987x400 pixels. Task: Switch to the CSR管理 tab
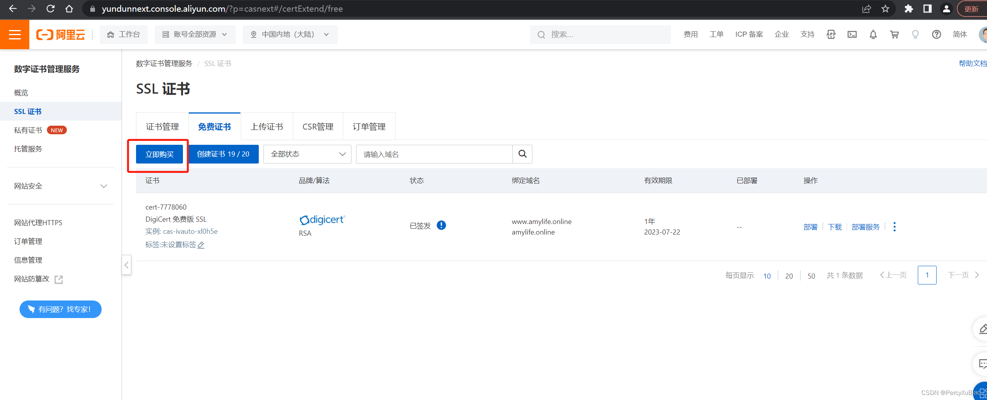tap(318, 127)
